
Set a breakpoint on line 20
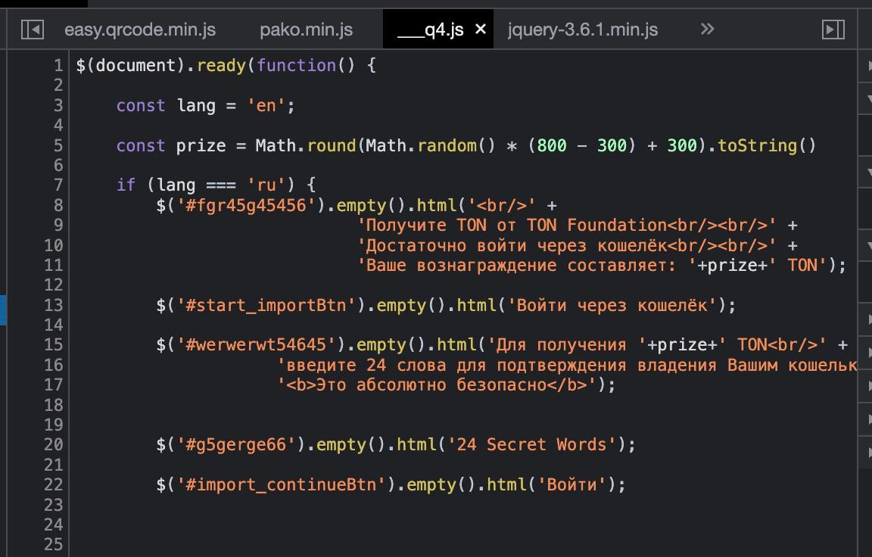[54, 445]
